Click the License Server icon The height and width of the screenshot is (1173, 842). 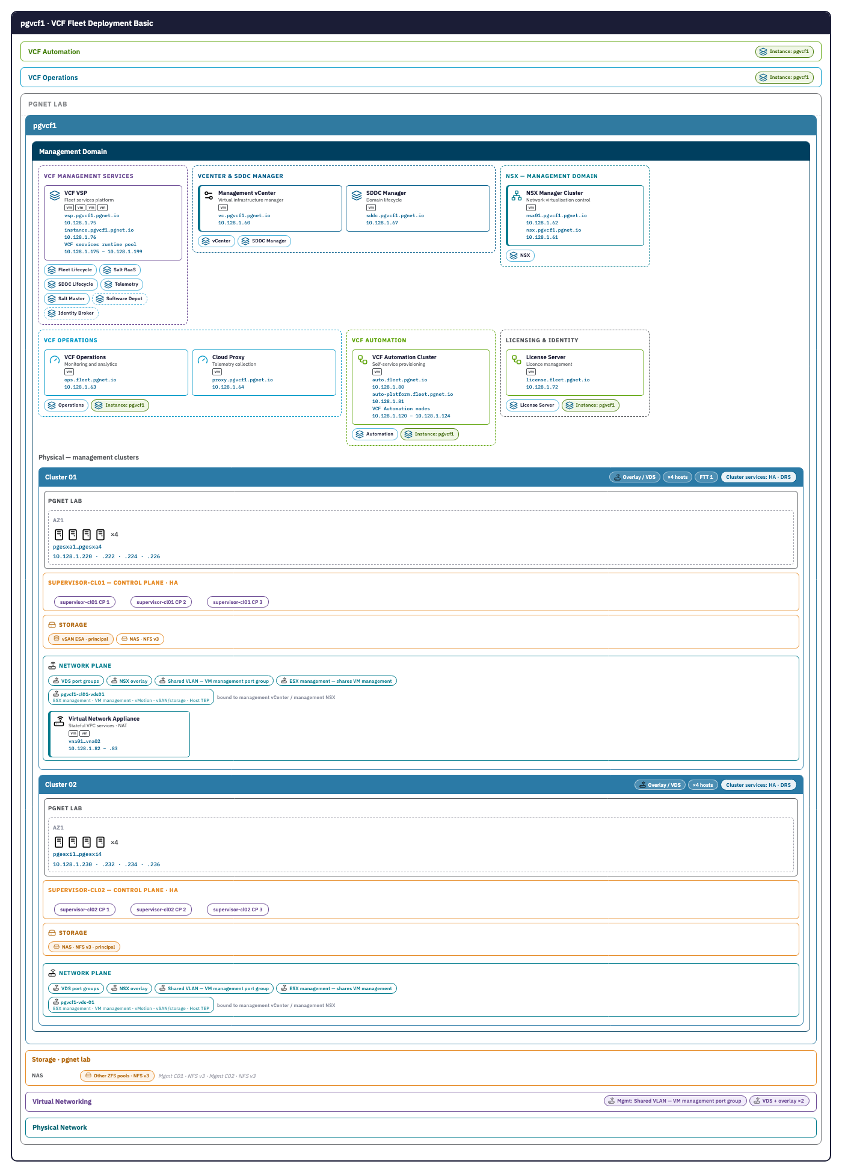(517, 360)
